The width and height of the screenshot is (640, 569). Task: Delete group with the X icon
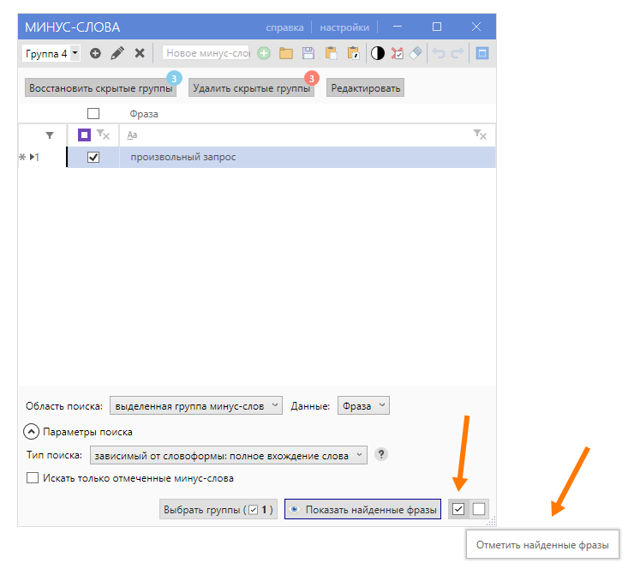[x=140, y=53]
